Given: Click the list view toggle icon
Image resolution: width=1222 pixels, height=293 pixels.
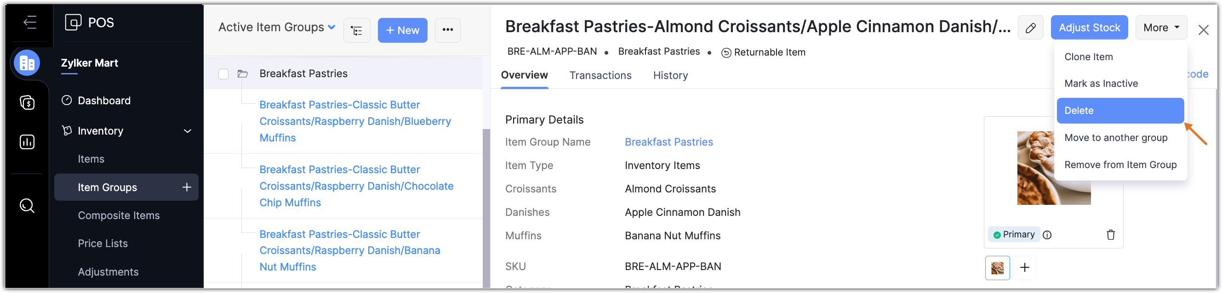Looking at the screenshot, I should point(356,30).
